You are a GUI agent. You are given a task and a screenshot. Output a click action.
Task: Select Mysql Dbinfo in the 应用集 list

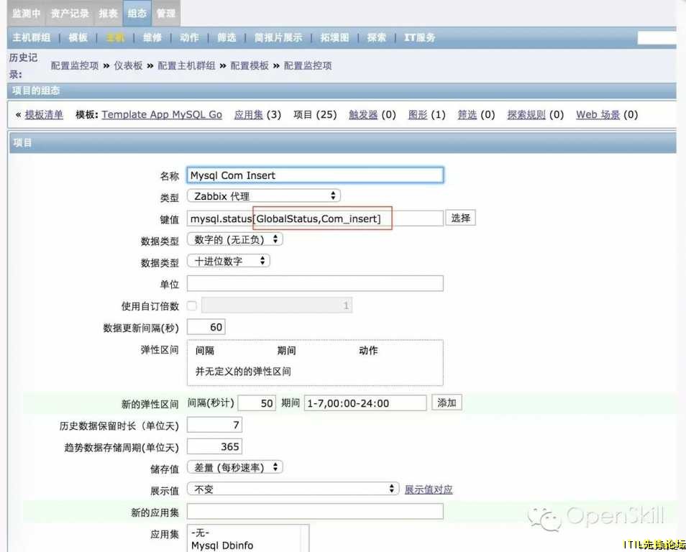click(222, 546)
